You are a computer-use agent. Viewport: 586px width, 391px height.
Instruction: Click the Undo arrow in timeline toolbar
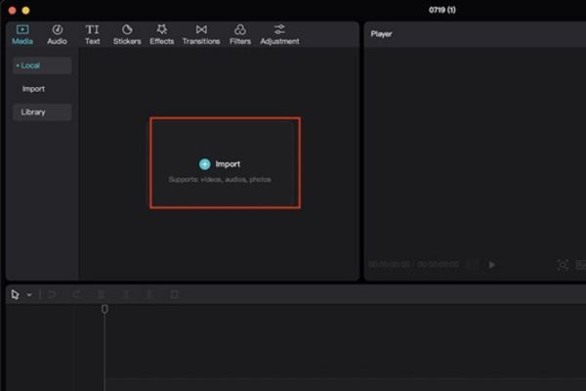53,294
